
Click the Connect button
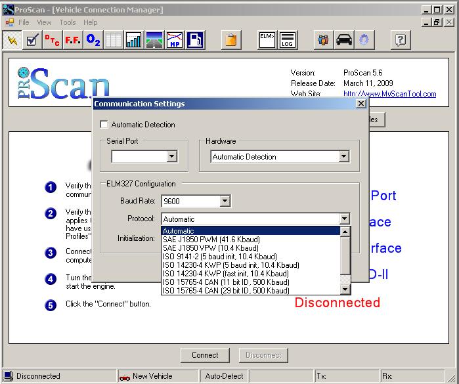(x=205, y=355)
